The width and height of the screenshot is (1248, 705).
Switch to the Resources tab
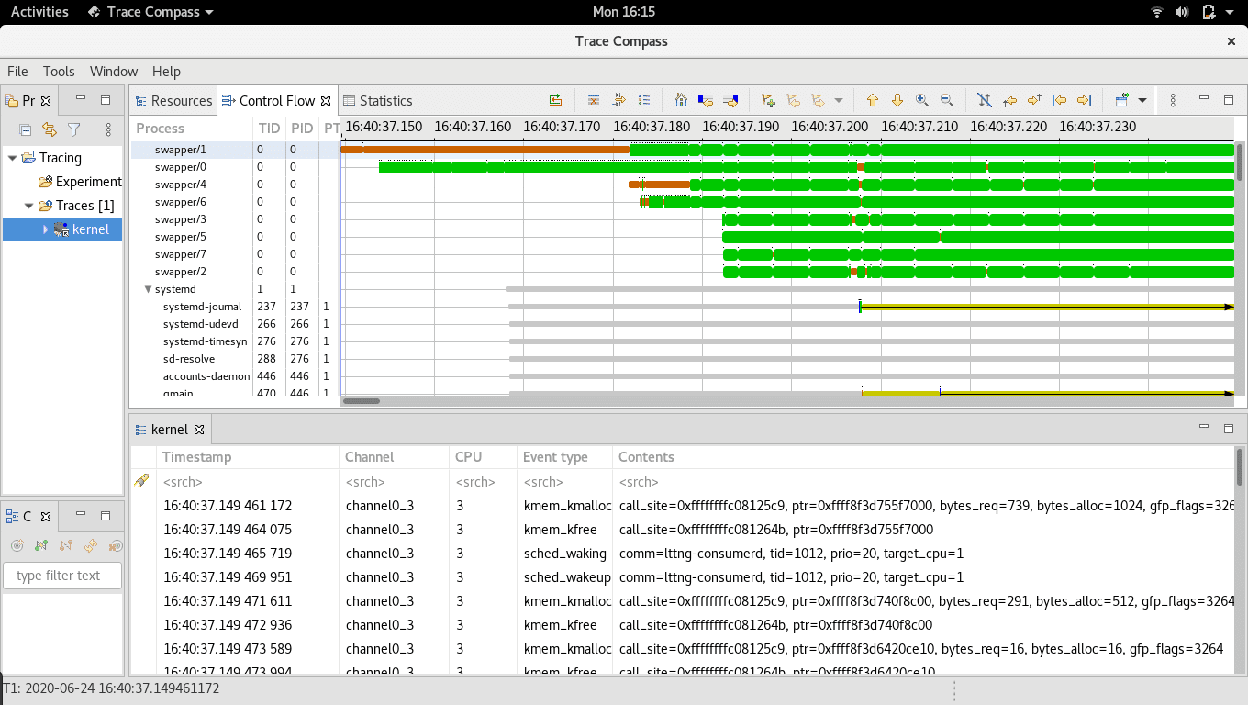173,101
